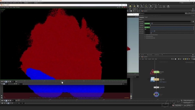Open the Render menu in MPlay
195x110 pixels.
8,7
